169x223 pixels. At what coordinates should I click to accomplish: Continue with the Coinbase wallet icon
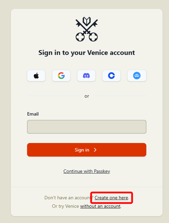click(x=111, y=76)
